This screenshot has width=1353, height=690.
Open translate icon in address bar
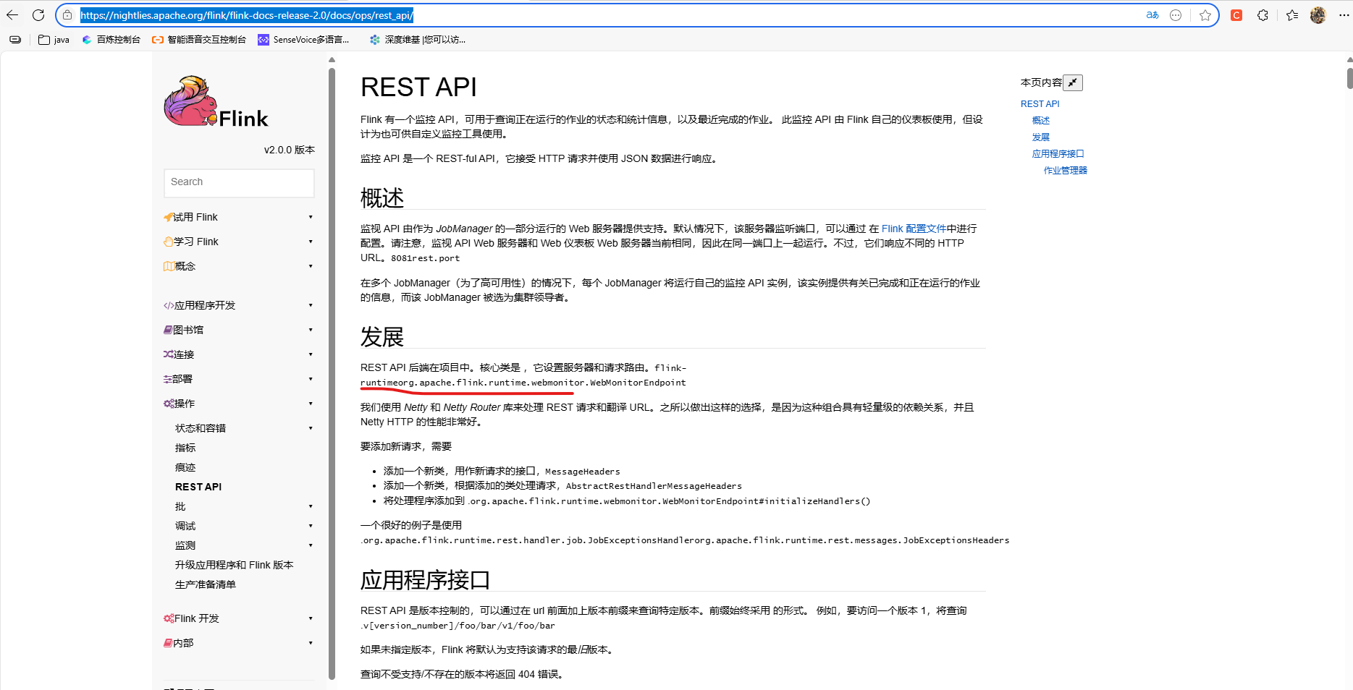[x=1152, y=15]
